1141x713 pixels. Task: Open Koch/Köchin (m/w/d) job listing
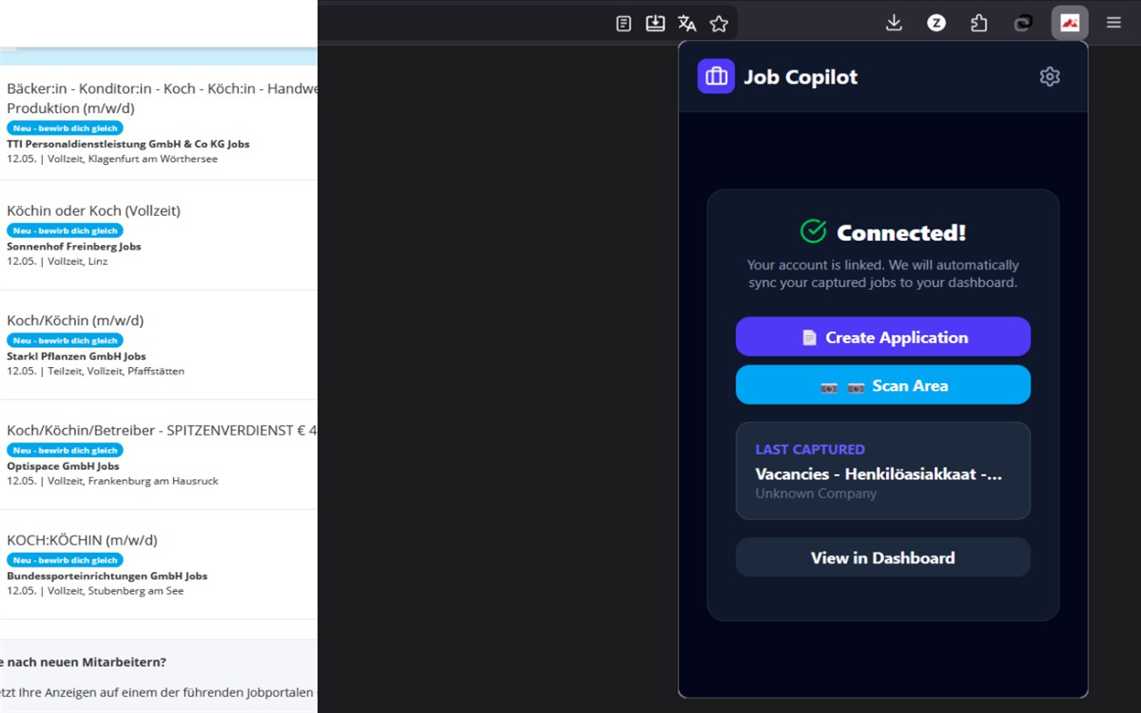point(75,320)
